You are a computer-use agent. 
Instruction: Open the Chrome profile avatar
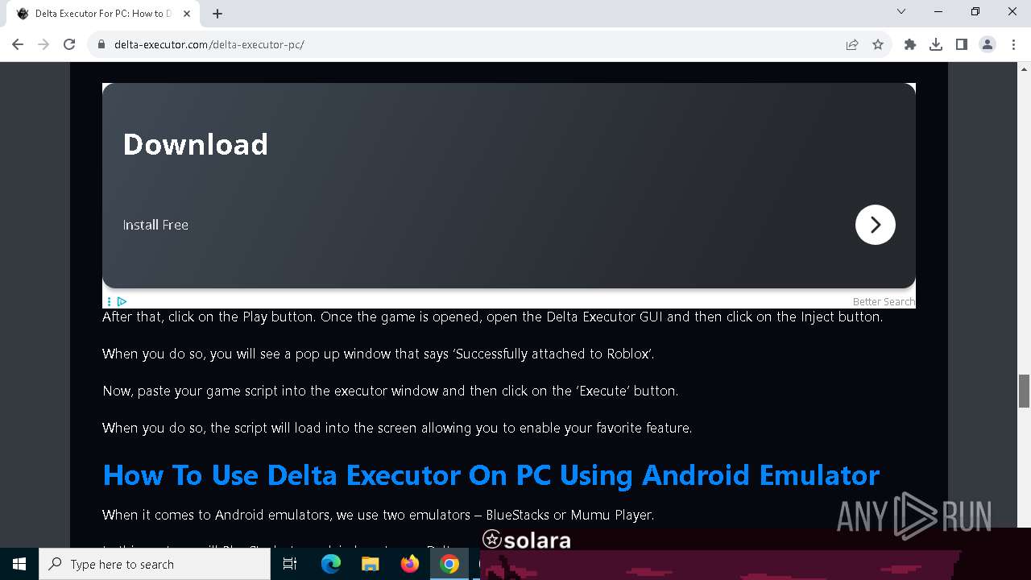tap(988, 45)
